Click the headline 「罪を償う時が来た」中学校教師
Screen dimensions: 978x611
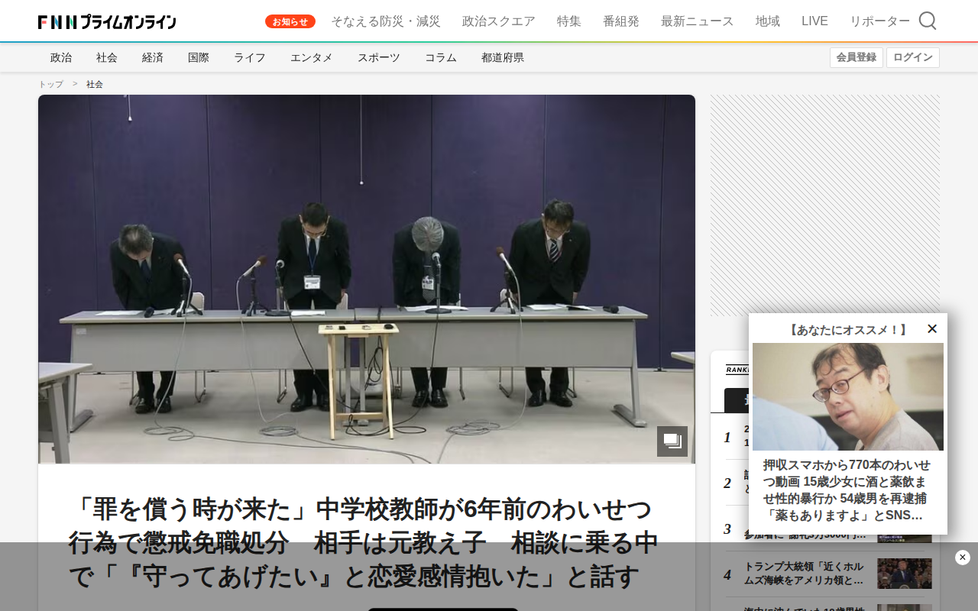click(x=363, y=542)
